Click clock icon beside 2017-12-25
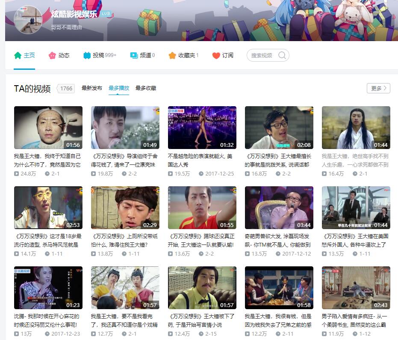This screenshot has height=340, width=398. tap(201, 174)
